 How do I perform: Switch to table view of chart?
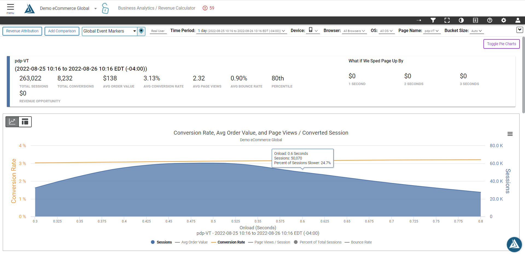(25, 122)
